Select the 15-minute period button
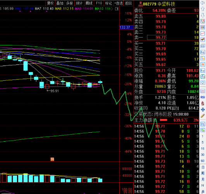 tap(203, 149)
